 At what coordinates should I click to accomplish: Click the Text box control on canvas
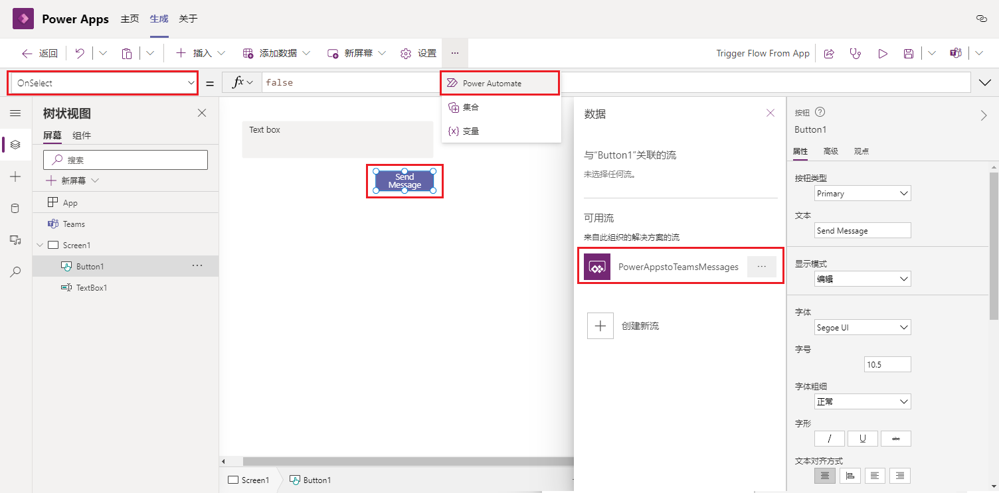(x=337, y=139)
